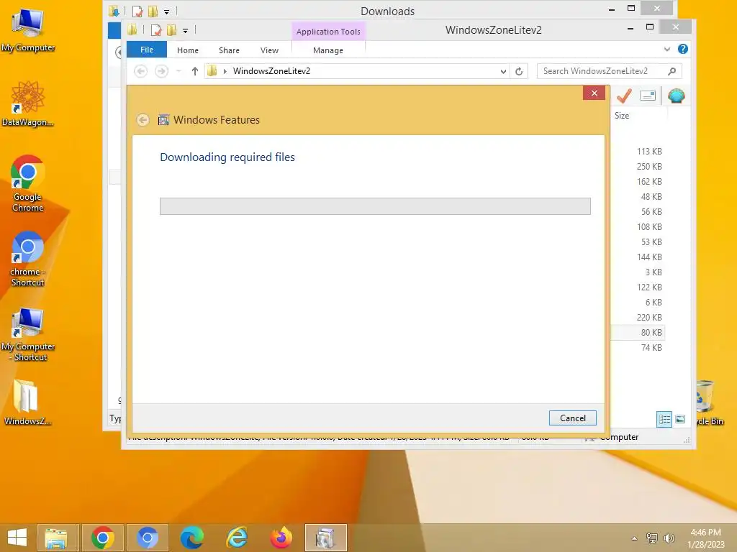Click Explorer back navigation arrow

[140, 71]
